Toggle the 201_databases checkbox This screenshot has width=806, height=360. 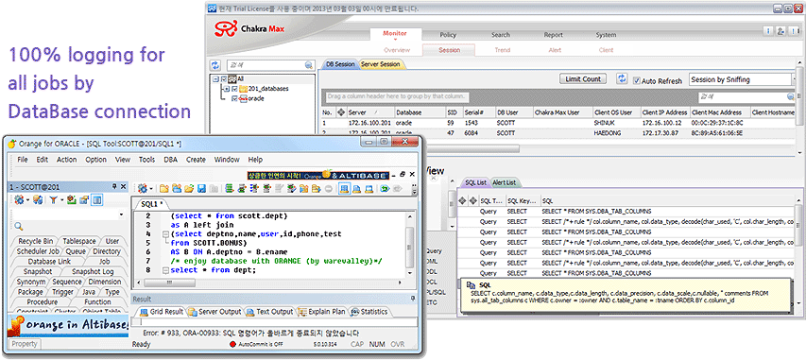235,89
